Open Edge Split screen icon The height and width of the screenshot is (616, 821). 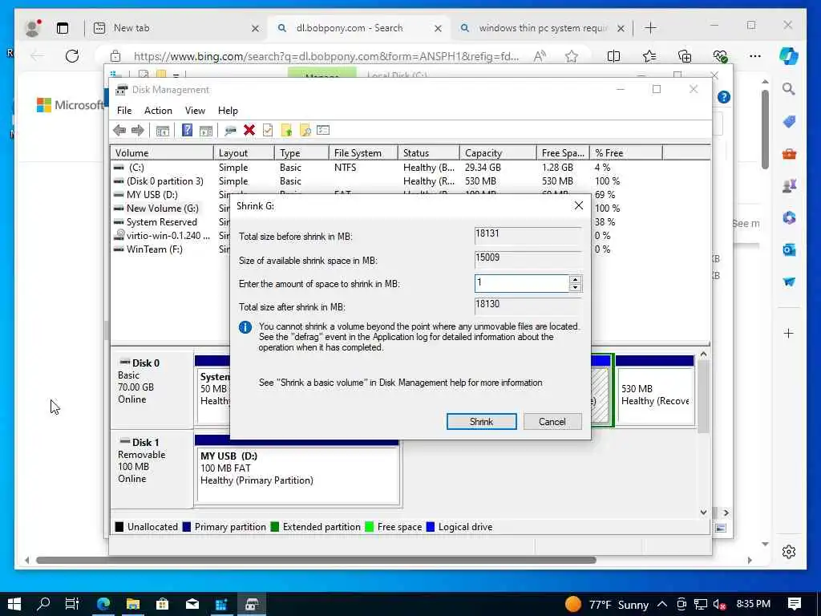click(613, 56)
